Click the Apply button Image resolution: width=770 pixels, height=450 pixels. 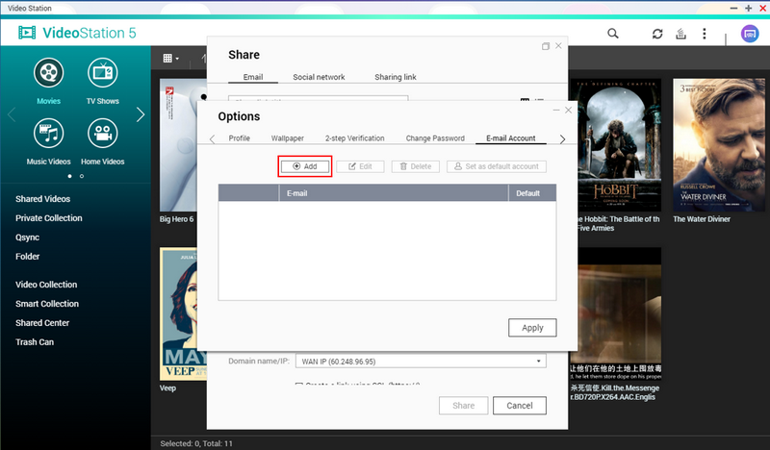(x=532, y=328)
